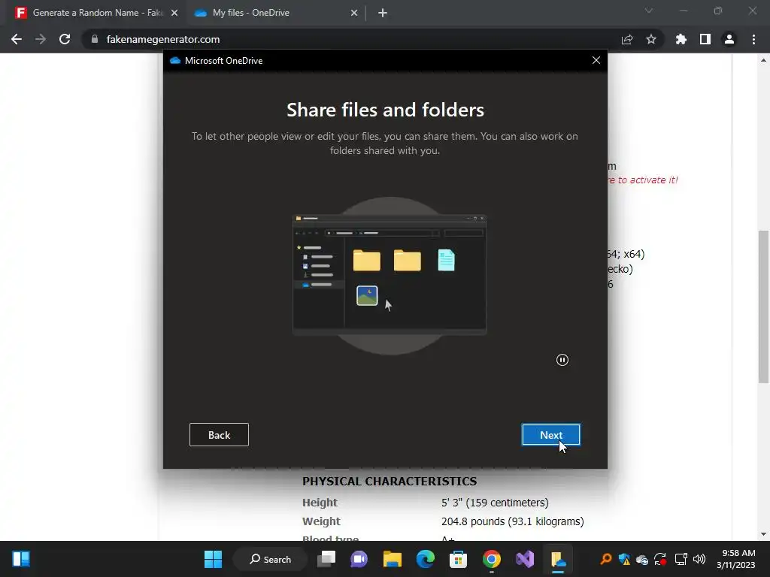Open the volume speaker tray icon
Viewport: 770px width, 577px height.
click(699, 559)
